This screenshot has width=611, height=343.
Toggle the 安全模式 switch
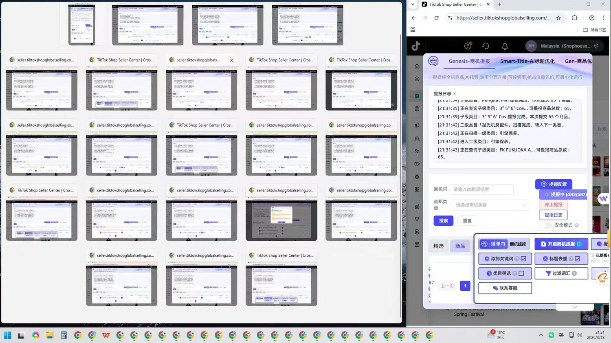tap(546, 225)
